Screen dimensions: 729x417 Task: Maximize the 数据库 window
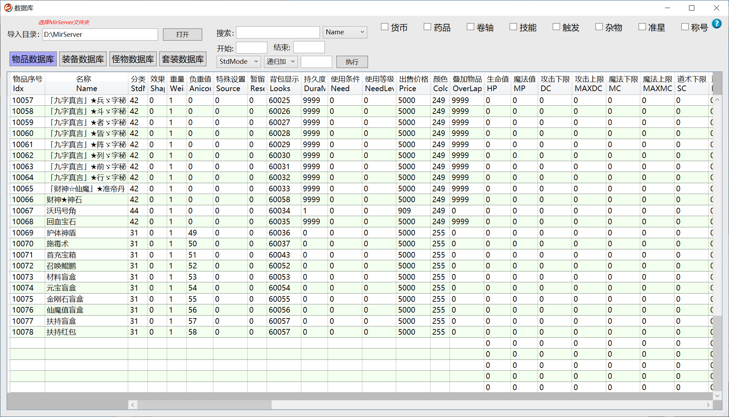point(691,8)
